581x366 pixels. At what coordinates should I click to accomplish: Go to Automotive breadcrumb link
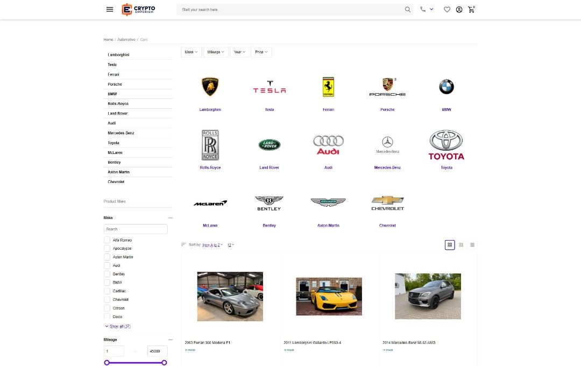pyautogui.click(x=126, y=39)
